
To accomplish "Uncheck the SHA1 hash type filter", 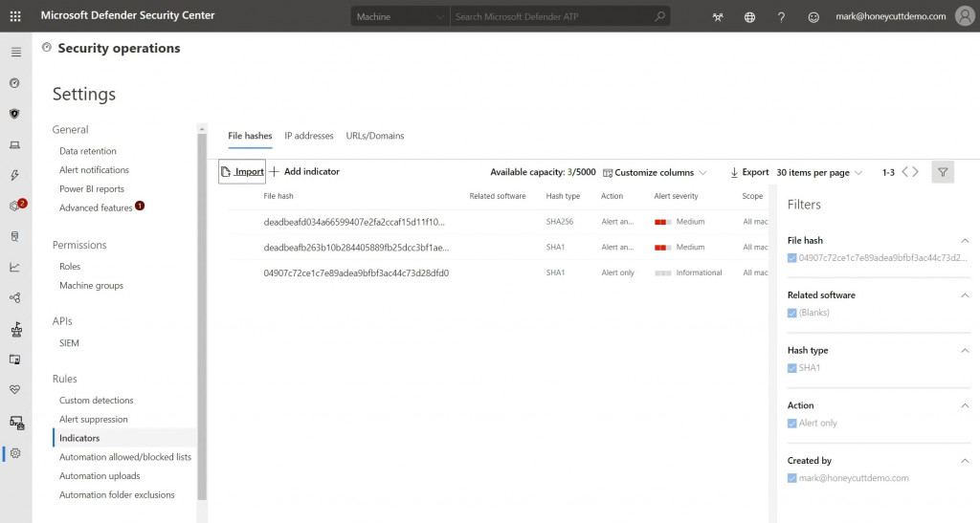I will [x=791, y=367].
